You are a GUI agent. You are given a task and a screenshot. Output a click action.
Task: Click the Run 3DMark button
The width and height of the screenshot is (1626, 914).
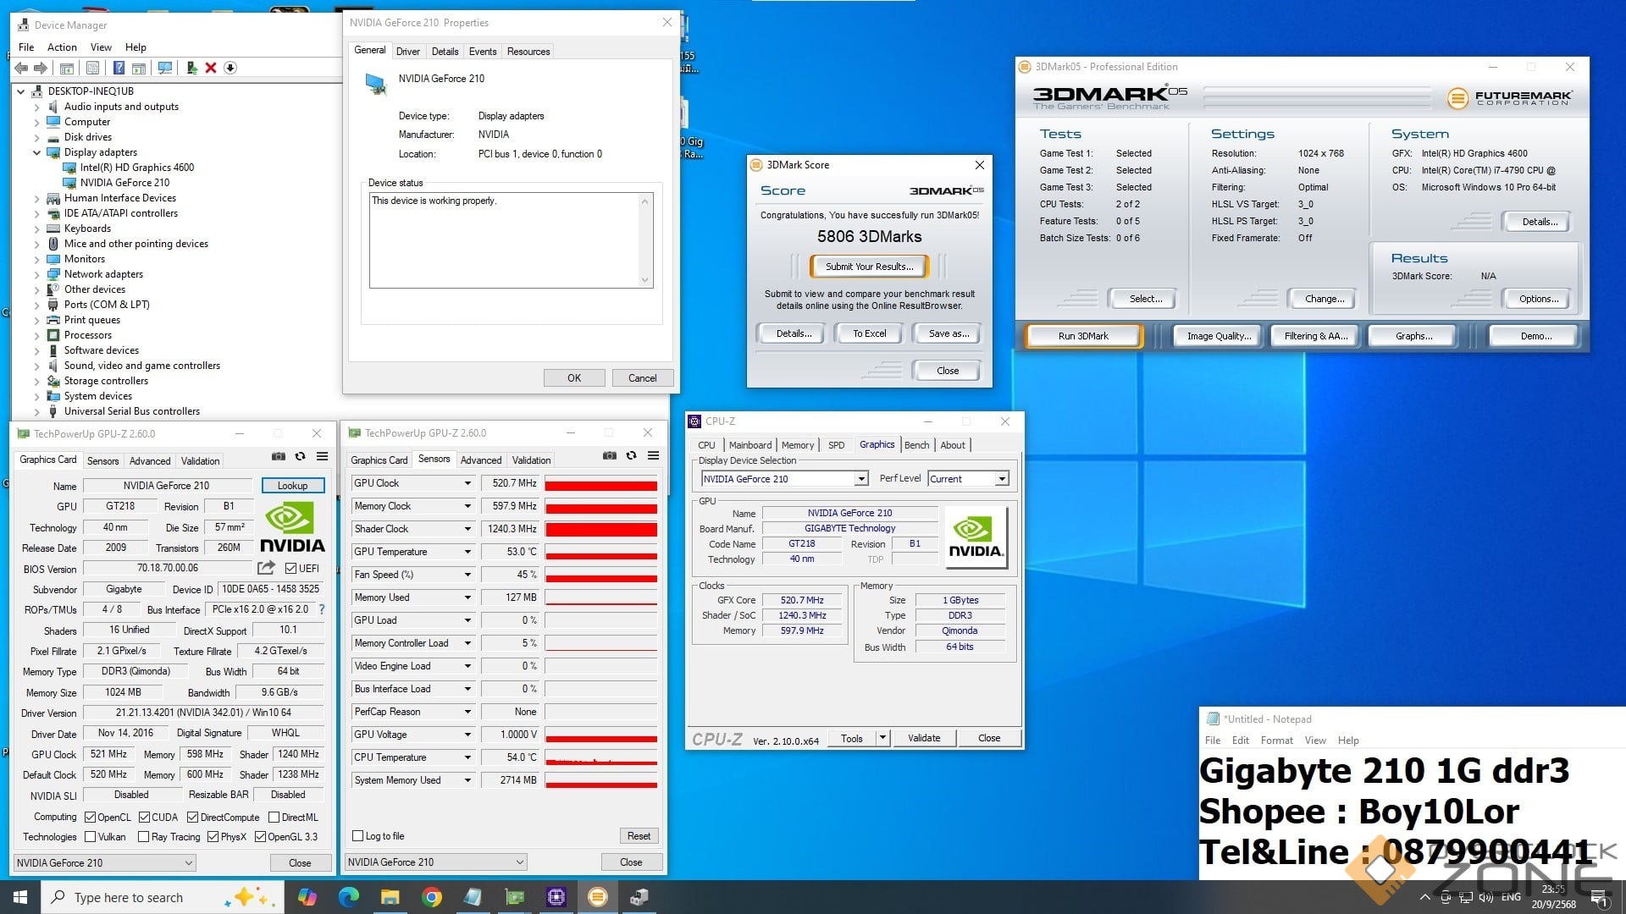pos(1083,336)
